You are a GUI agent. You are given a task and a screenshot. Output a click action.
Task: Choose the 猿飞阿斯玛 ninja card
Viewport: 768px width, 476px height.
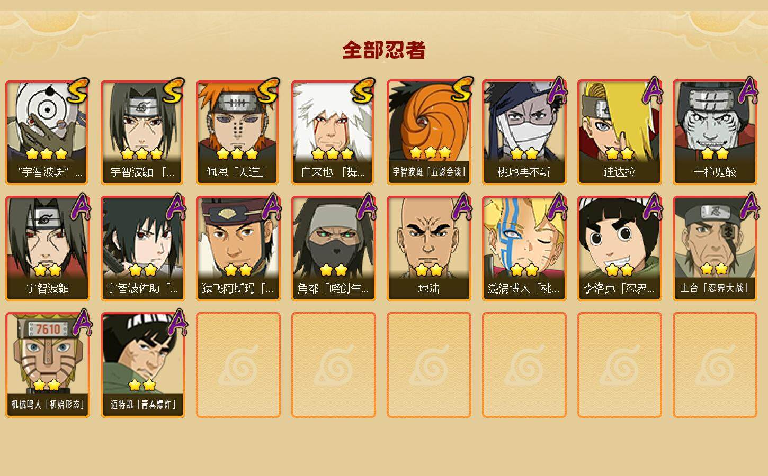[x=238, y=249]
